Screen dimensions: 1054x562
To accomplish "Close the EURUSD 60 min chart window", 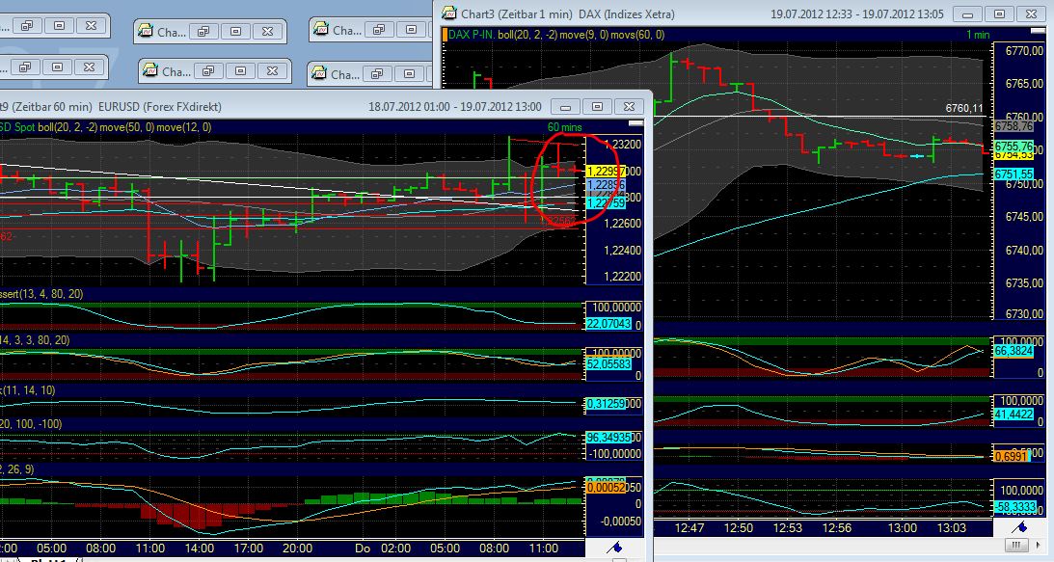I will pos(629,106).
